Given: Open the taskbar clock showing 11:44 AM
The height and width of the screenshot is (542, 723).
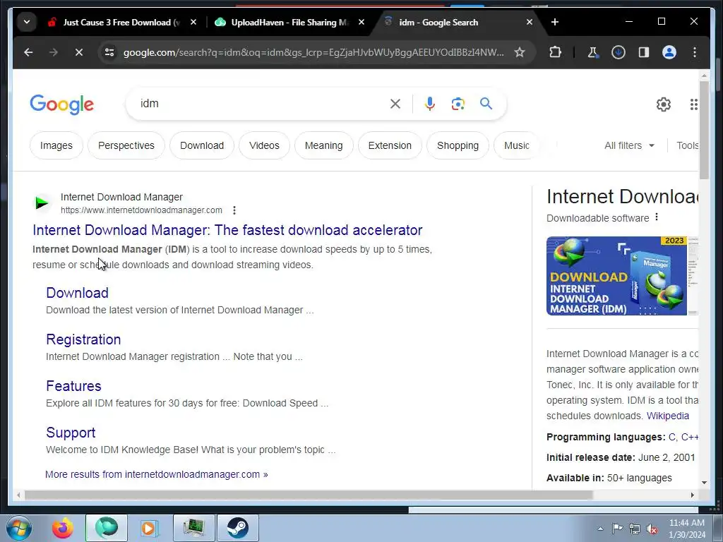Looking at the screenshot, I should click(x=687, y=529).
